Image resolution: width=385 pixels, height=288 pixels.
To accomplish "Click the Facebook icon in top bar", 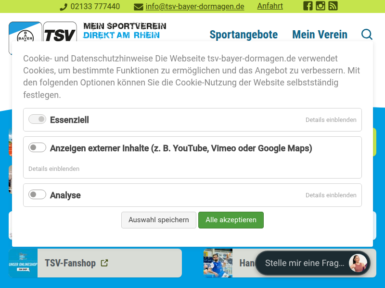I will coord(308,6).
